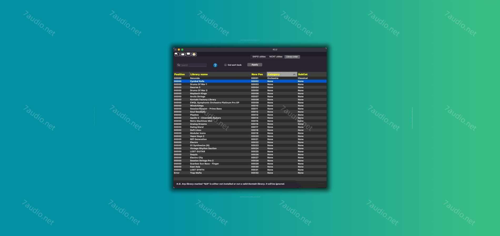Select the Secunda library row
Viewport: 500px width, 236px height.
click(x=250, y=78)
